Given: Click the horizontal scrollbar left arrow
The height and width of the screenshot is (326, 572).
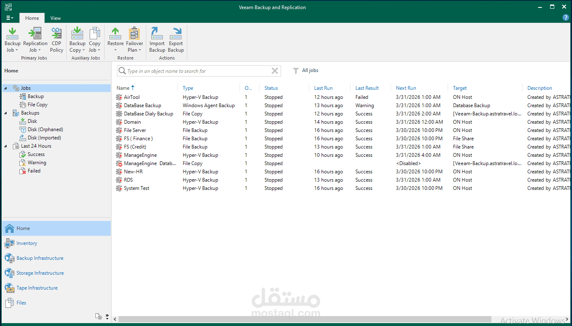Looking at the screenshot, I should click(115, 319).
